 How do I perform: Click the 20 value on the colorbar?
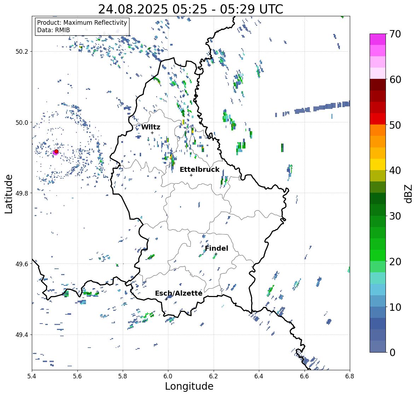[395, 262]
